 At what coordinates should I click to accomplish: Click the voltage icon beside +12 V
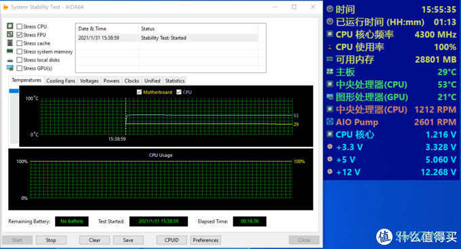click(x=330, y=172)
